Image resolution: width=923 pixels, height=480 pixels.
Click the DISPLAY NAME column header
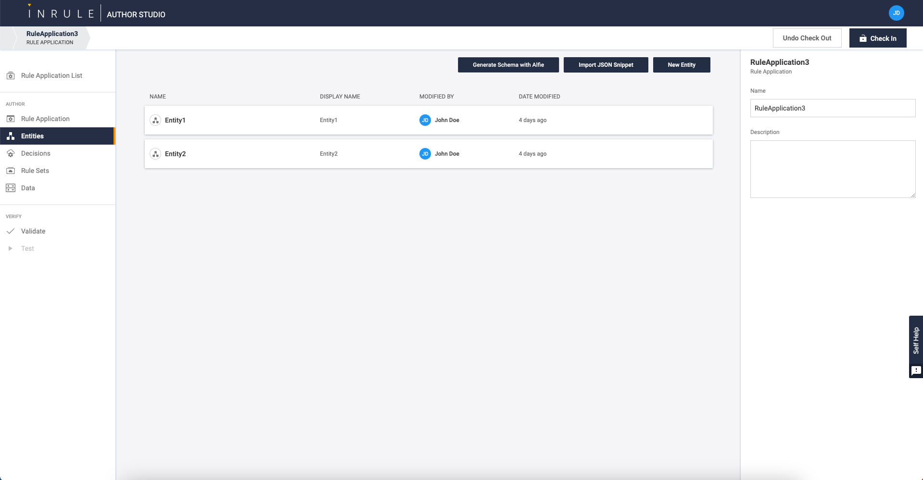tap(340, 97)
